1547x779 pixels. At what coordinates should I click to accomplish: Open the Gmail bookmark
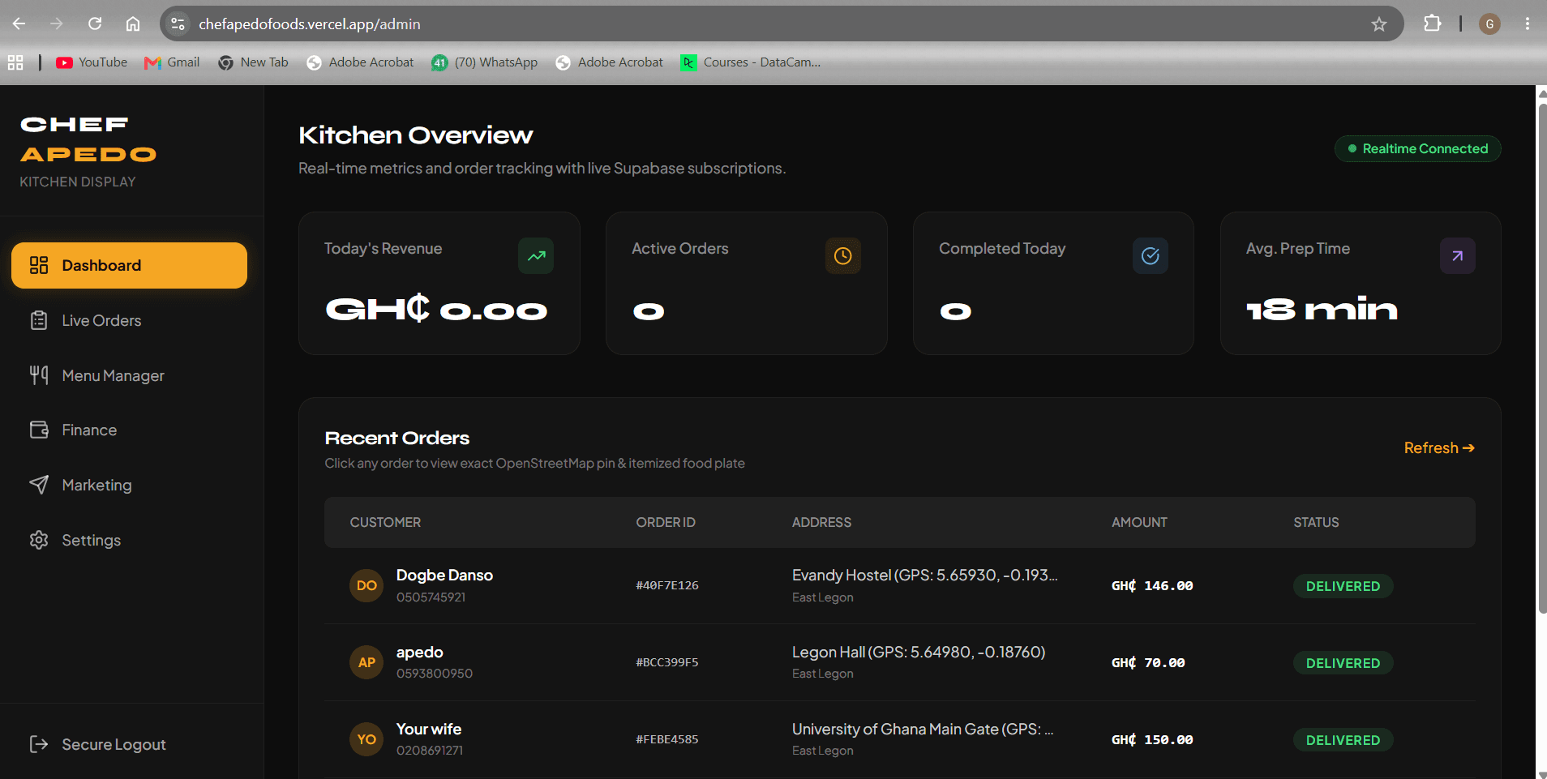point(172,62)
